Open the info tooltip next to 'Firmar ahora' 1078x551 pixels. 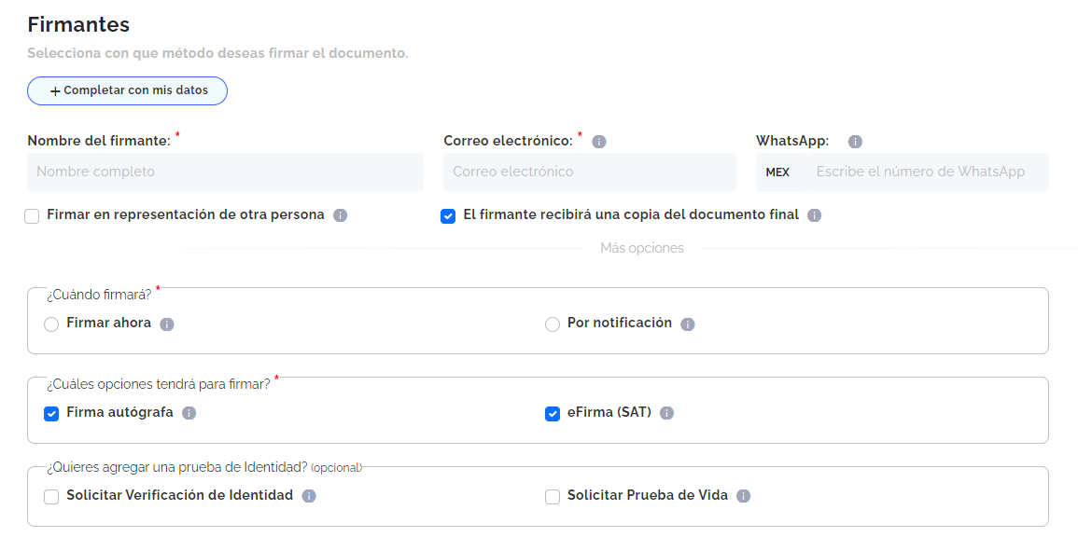point(168,324)
